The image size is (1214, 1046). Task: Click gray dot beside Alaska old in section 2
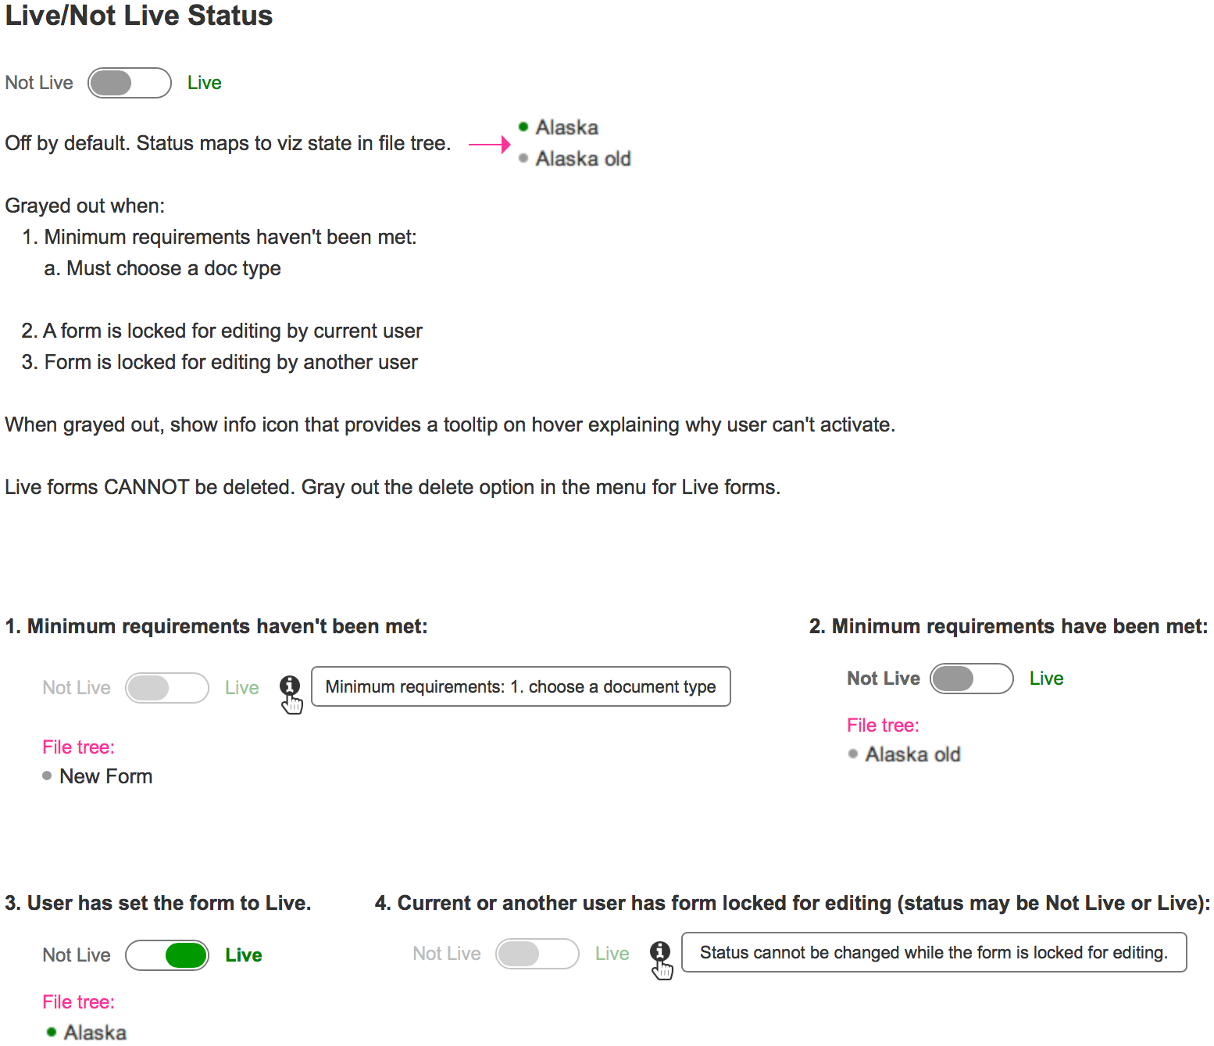pyautogui.click(x=853, y=754)
